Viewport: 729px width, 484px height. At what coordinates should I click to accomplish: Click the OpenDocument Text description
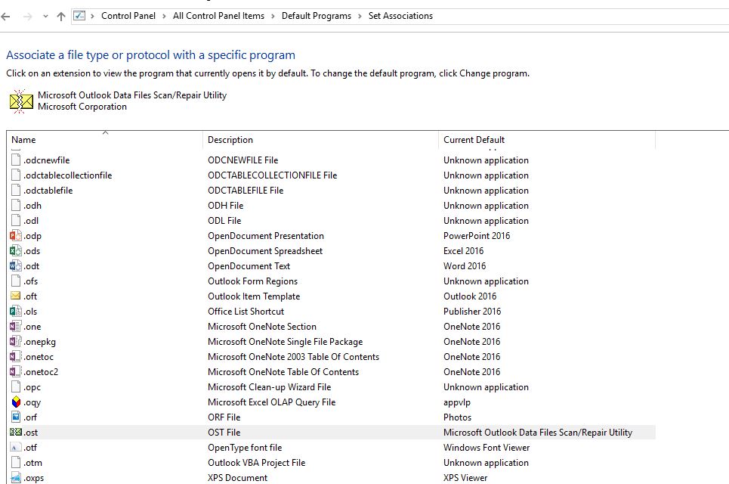point(249,265)
